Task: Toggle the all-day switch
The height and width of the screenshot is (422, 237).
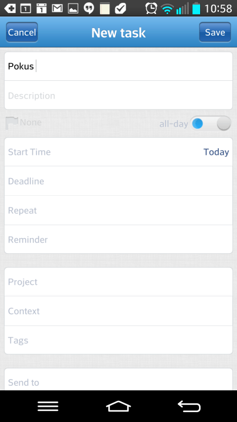Action: (x=211, y=124)
